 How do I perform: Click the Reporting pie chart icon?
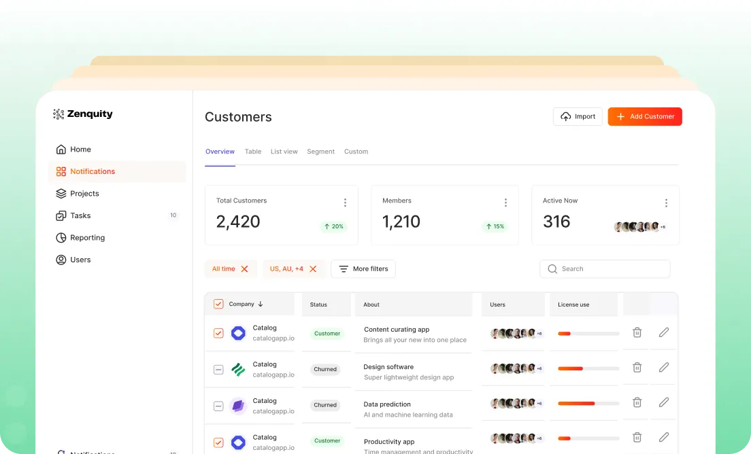[x=61, y=237]
